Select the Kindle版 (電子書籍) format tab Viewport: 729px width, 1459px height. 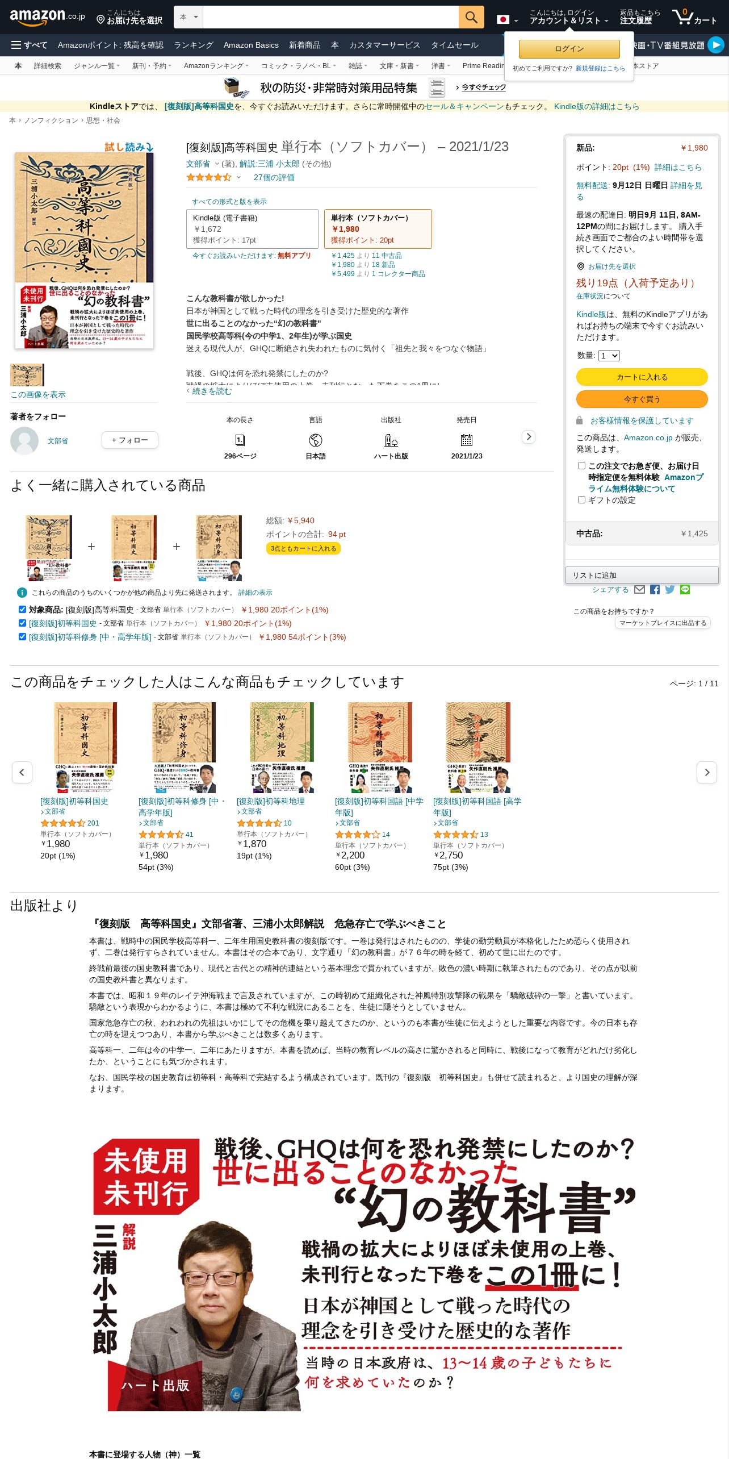coord(252,229)
